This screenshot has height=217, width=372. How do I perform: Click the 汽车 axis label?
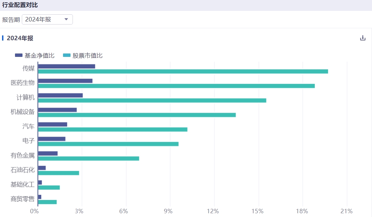coord(29,127)
